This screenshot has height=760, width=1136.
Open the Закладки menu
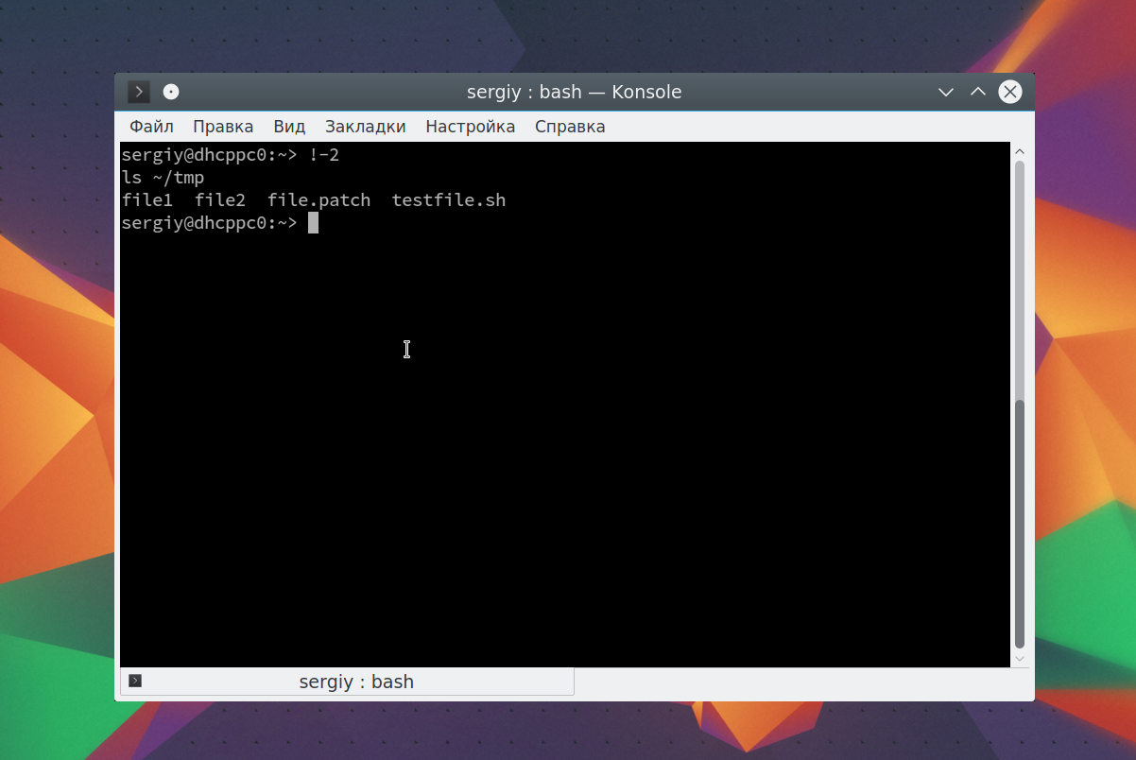366,127
